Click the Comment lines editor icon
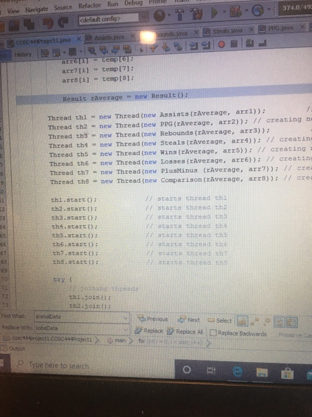Viewport: 312px width, 417px height. click(250, 43)
